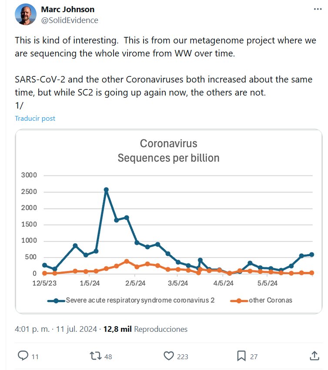Click the share upload icon
This screenshot has width=328, height=370.
[314, 356]
